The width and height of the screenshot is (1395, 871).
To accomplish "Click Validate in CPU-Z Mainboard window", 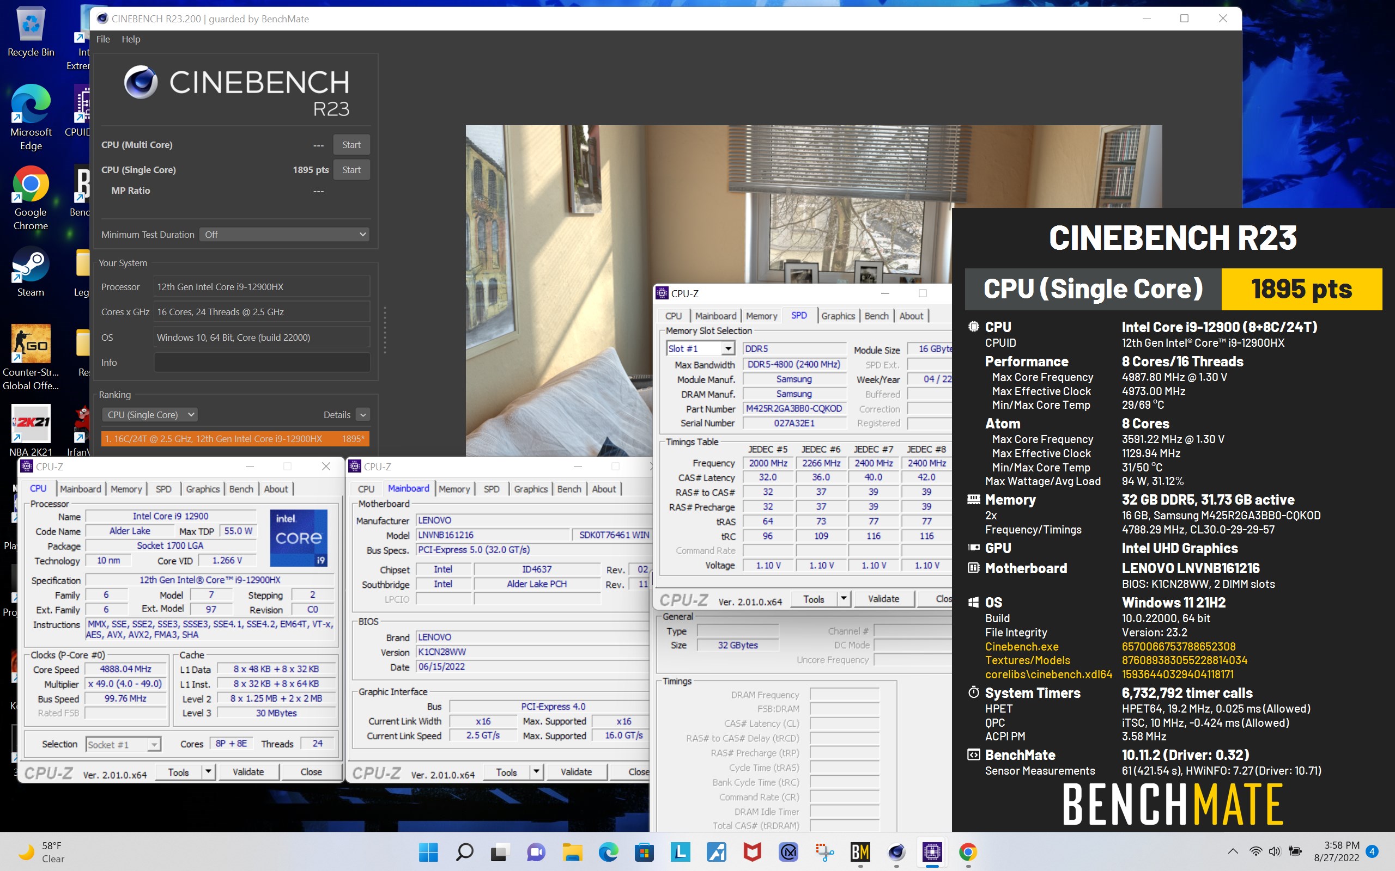I will (x=576, y=772).
